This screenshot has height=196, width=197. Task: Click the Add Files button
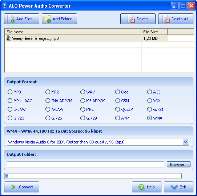point(21,19)
